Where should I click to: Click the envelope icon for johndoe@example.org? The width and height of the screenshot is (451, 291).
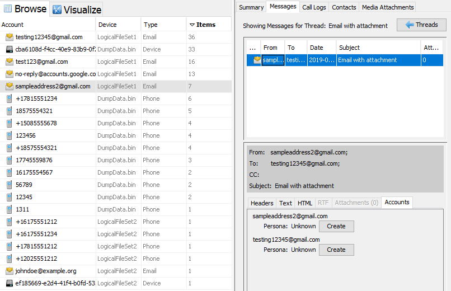click(9, 271)
